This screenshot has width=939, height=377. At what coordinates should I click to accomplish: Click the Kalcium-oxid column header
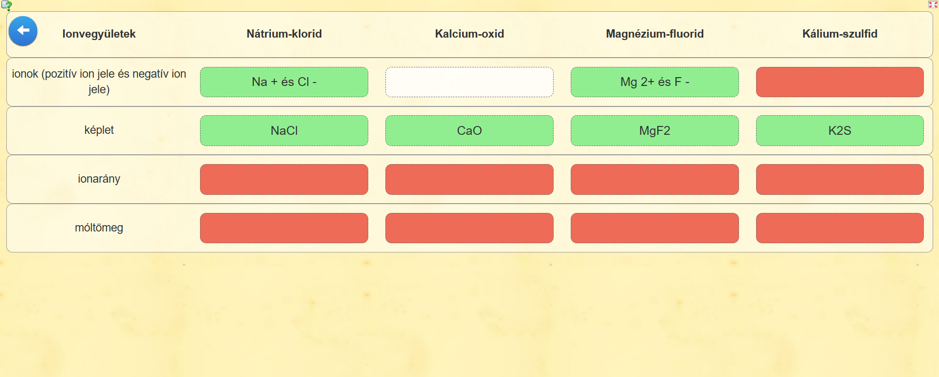469,34
